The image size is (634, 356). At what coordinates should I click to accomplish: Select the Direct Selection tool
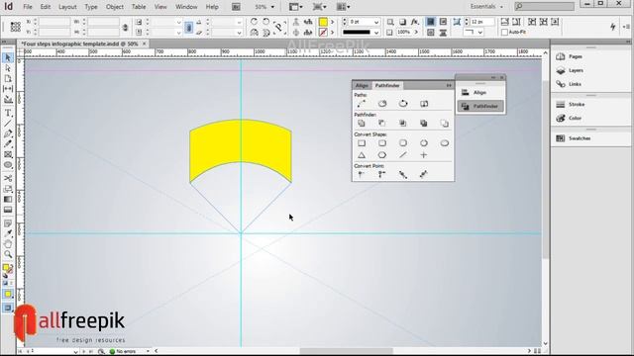pyautogui.click(x=8, y=68)
